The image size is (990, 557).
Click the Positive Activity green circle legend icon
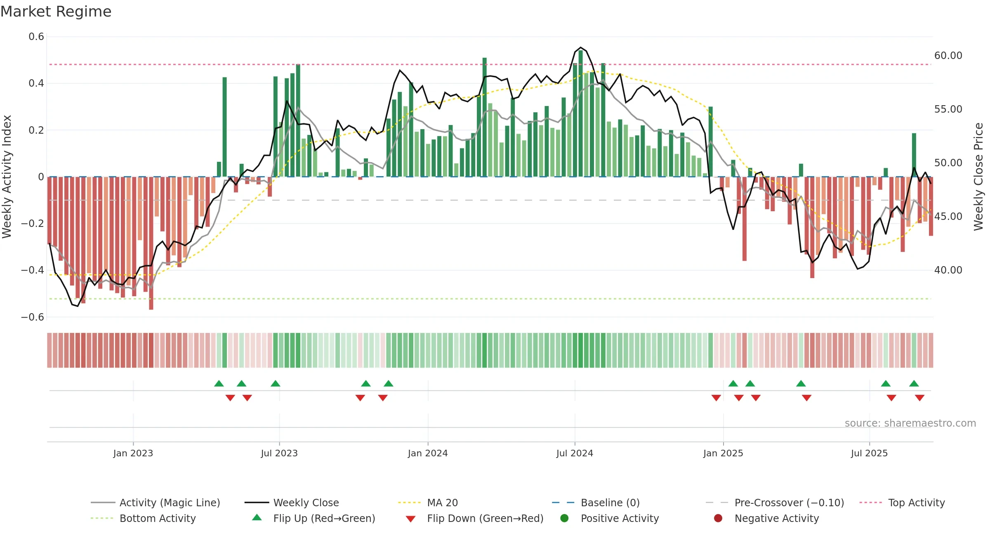click(564, 518)
